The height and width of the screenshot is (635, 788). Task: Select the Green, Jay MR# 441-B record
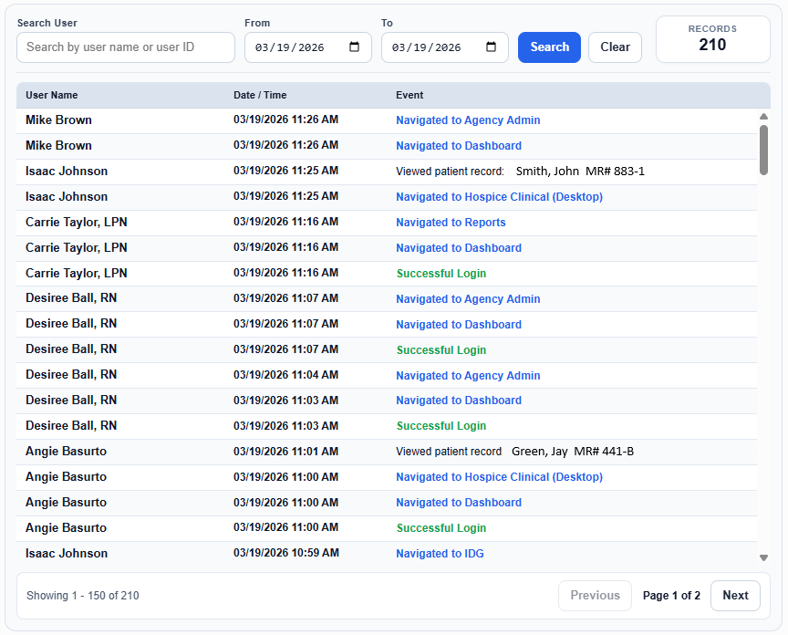[573, 452]
